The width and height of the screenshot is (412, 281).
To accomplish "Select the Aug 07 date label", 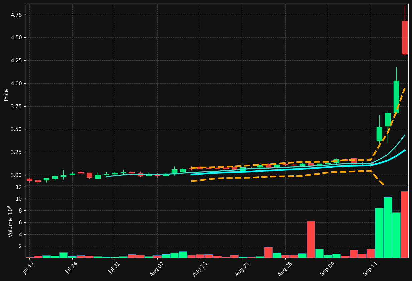I will (156, 269).
